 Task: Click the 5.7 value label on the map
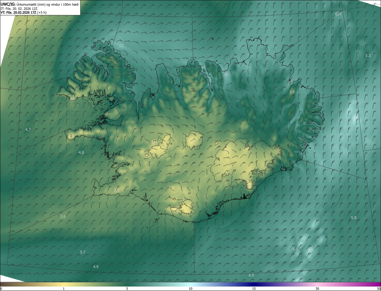pyautogui.click(x=83, y=252)
